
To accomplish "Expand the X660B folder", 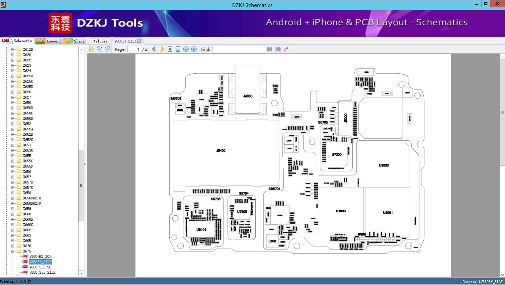I will (x=13, y=219).
